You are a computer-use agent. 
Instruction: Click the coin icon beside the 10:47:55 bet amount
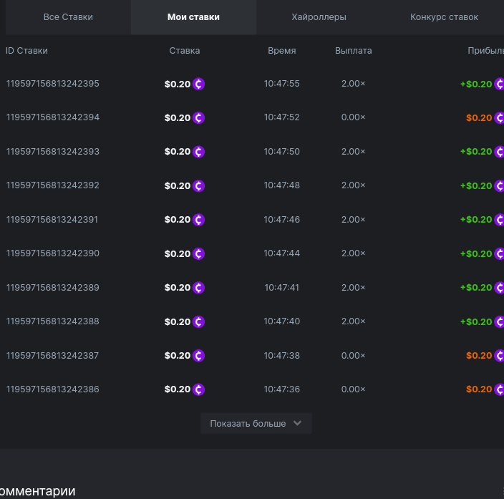(199, 84)
